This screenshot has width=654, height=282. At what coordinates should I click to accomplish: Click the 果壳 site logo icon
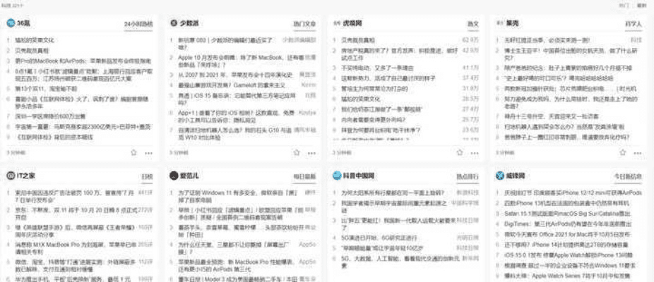(x=499, y=23)
